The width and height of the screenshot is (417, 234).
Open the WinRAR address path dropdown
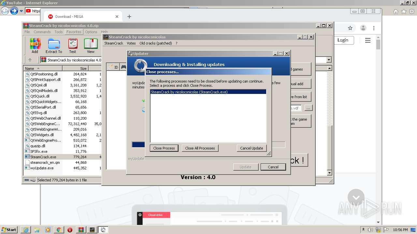point(329,60)
